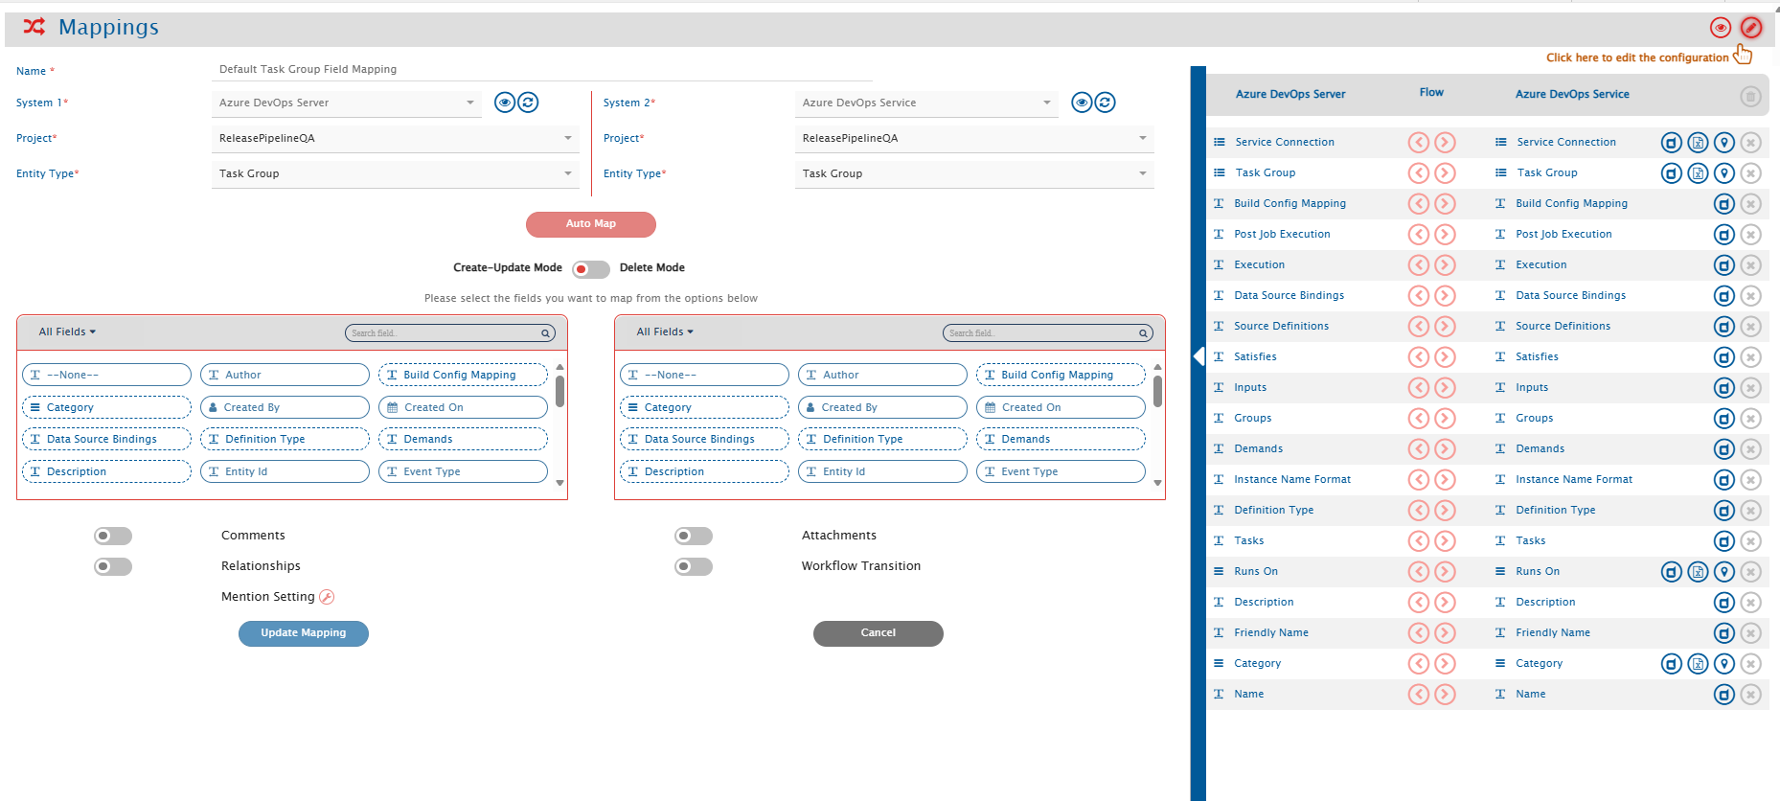
Task: Open value mapping map-pin icon for Category row
Action: [x=1723, y=664]
